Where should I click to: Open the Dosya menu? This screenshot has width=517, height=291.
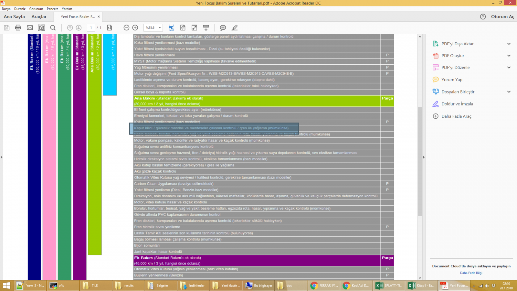(x=6, y=9)
